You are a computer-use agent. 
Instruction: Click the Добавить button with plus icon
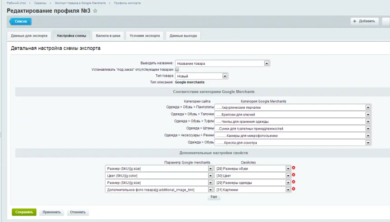[x=364, y=21]
